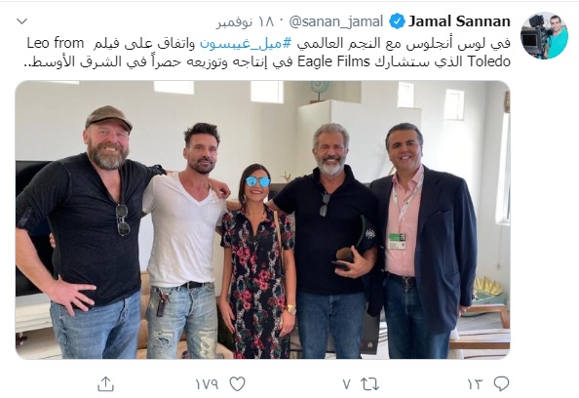Click the blue verified badge
The width and height of the screenshot is (579, 398).
[397, 21]
